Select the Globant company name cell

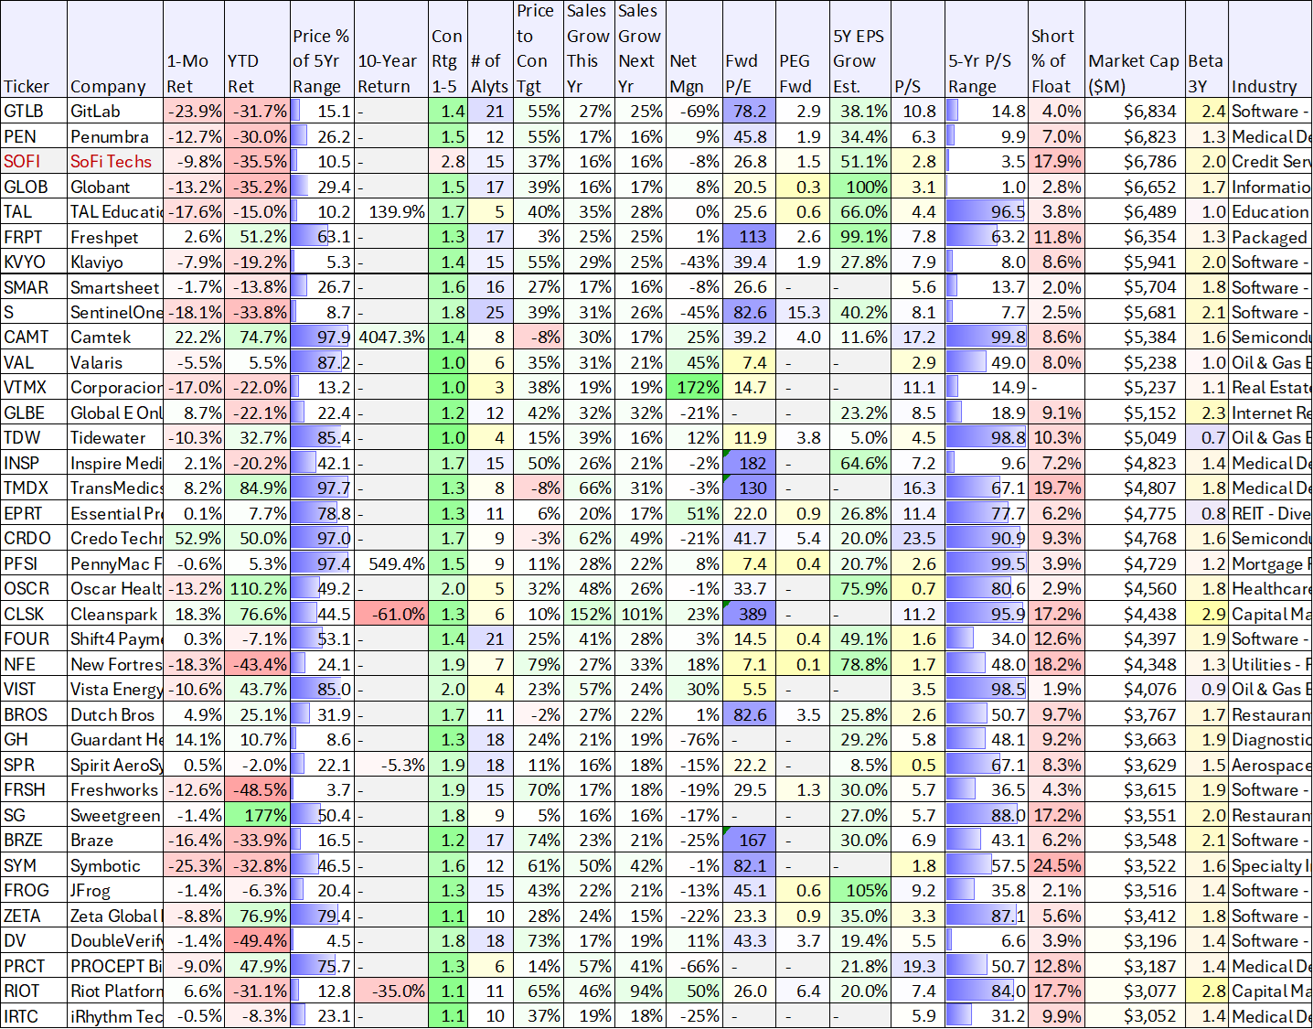tap(115, 188)
